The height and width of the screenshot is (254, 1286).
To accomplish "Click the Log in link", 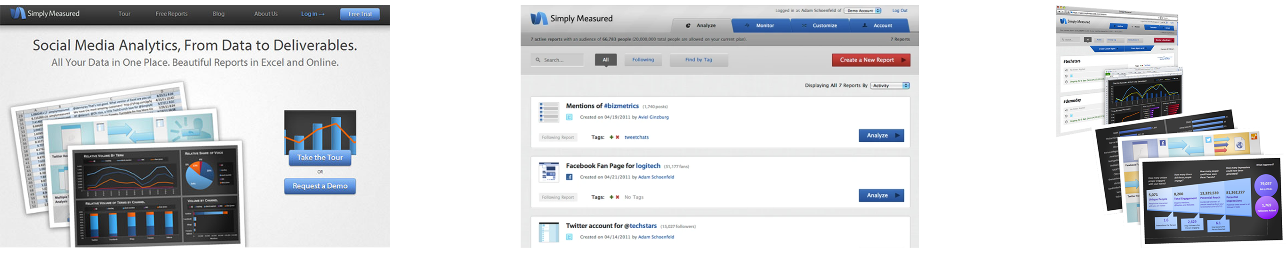I will pyautogui.click(x=313, y=14).
